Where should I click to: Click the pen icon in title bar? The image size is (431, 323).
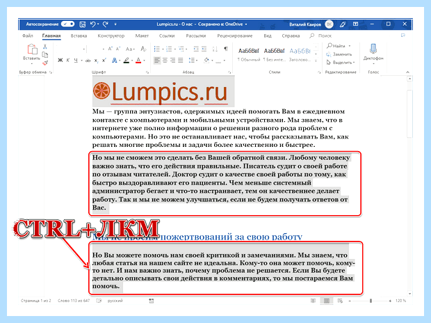(x=343, y=24)
